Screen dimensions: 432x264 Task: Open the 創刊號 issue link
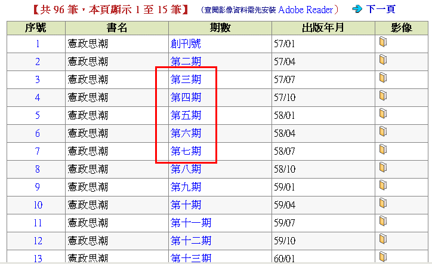pos(186,44)
